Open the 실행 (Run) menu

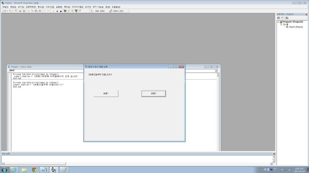tap(59, 7)
